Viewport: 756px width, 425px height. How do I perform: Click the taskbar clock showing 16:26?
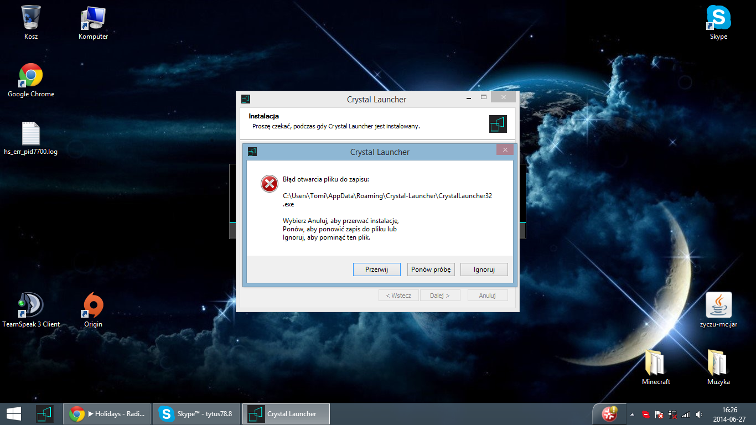coord(730,414)
